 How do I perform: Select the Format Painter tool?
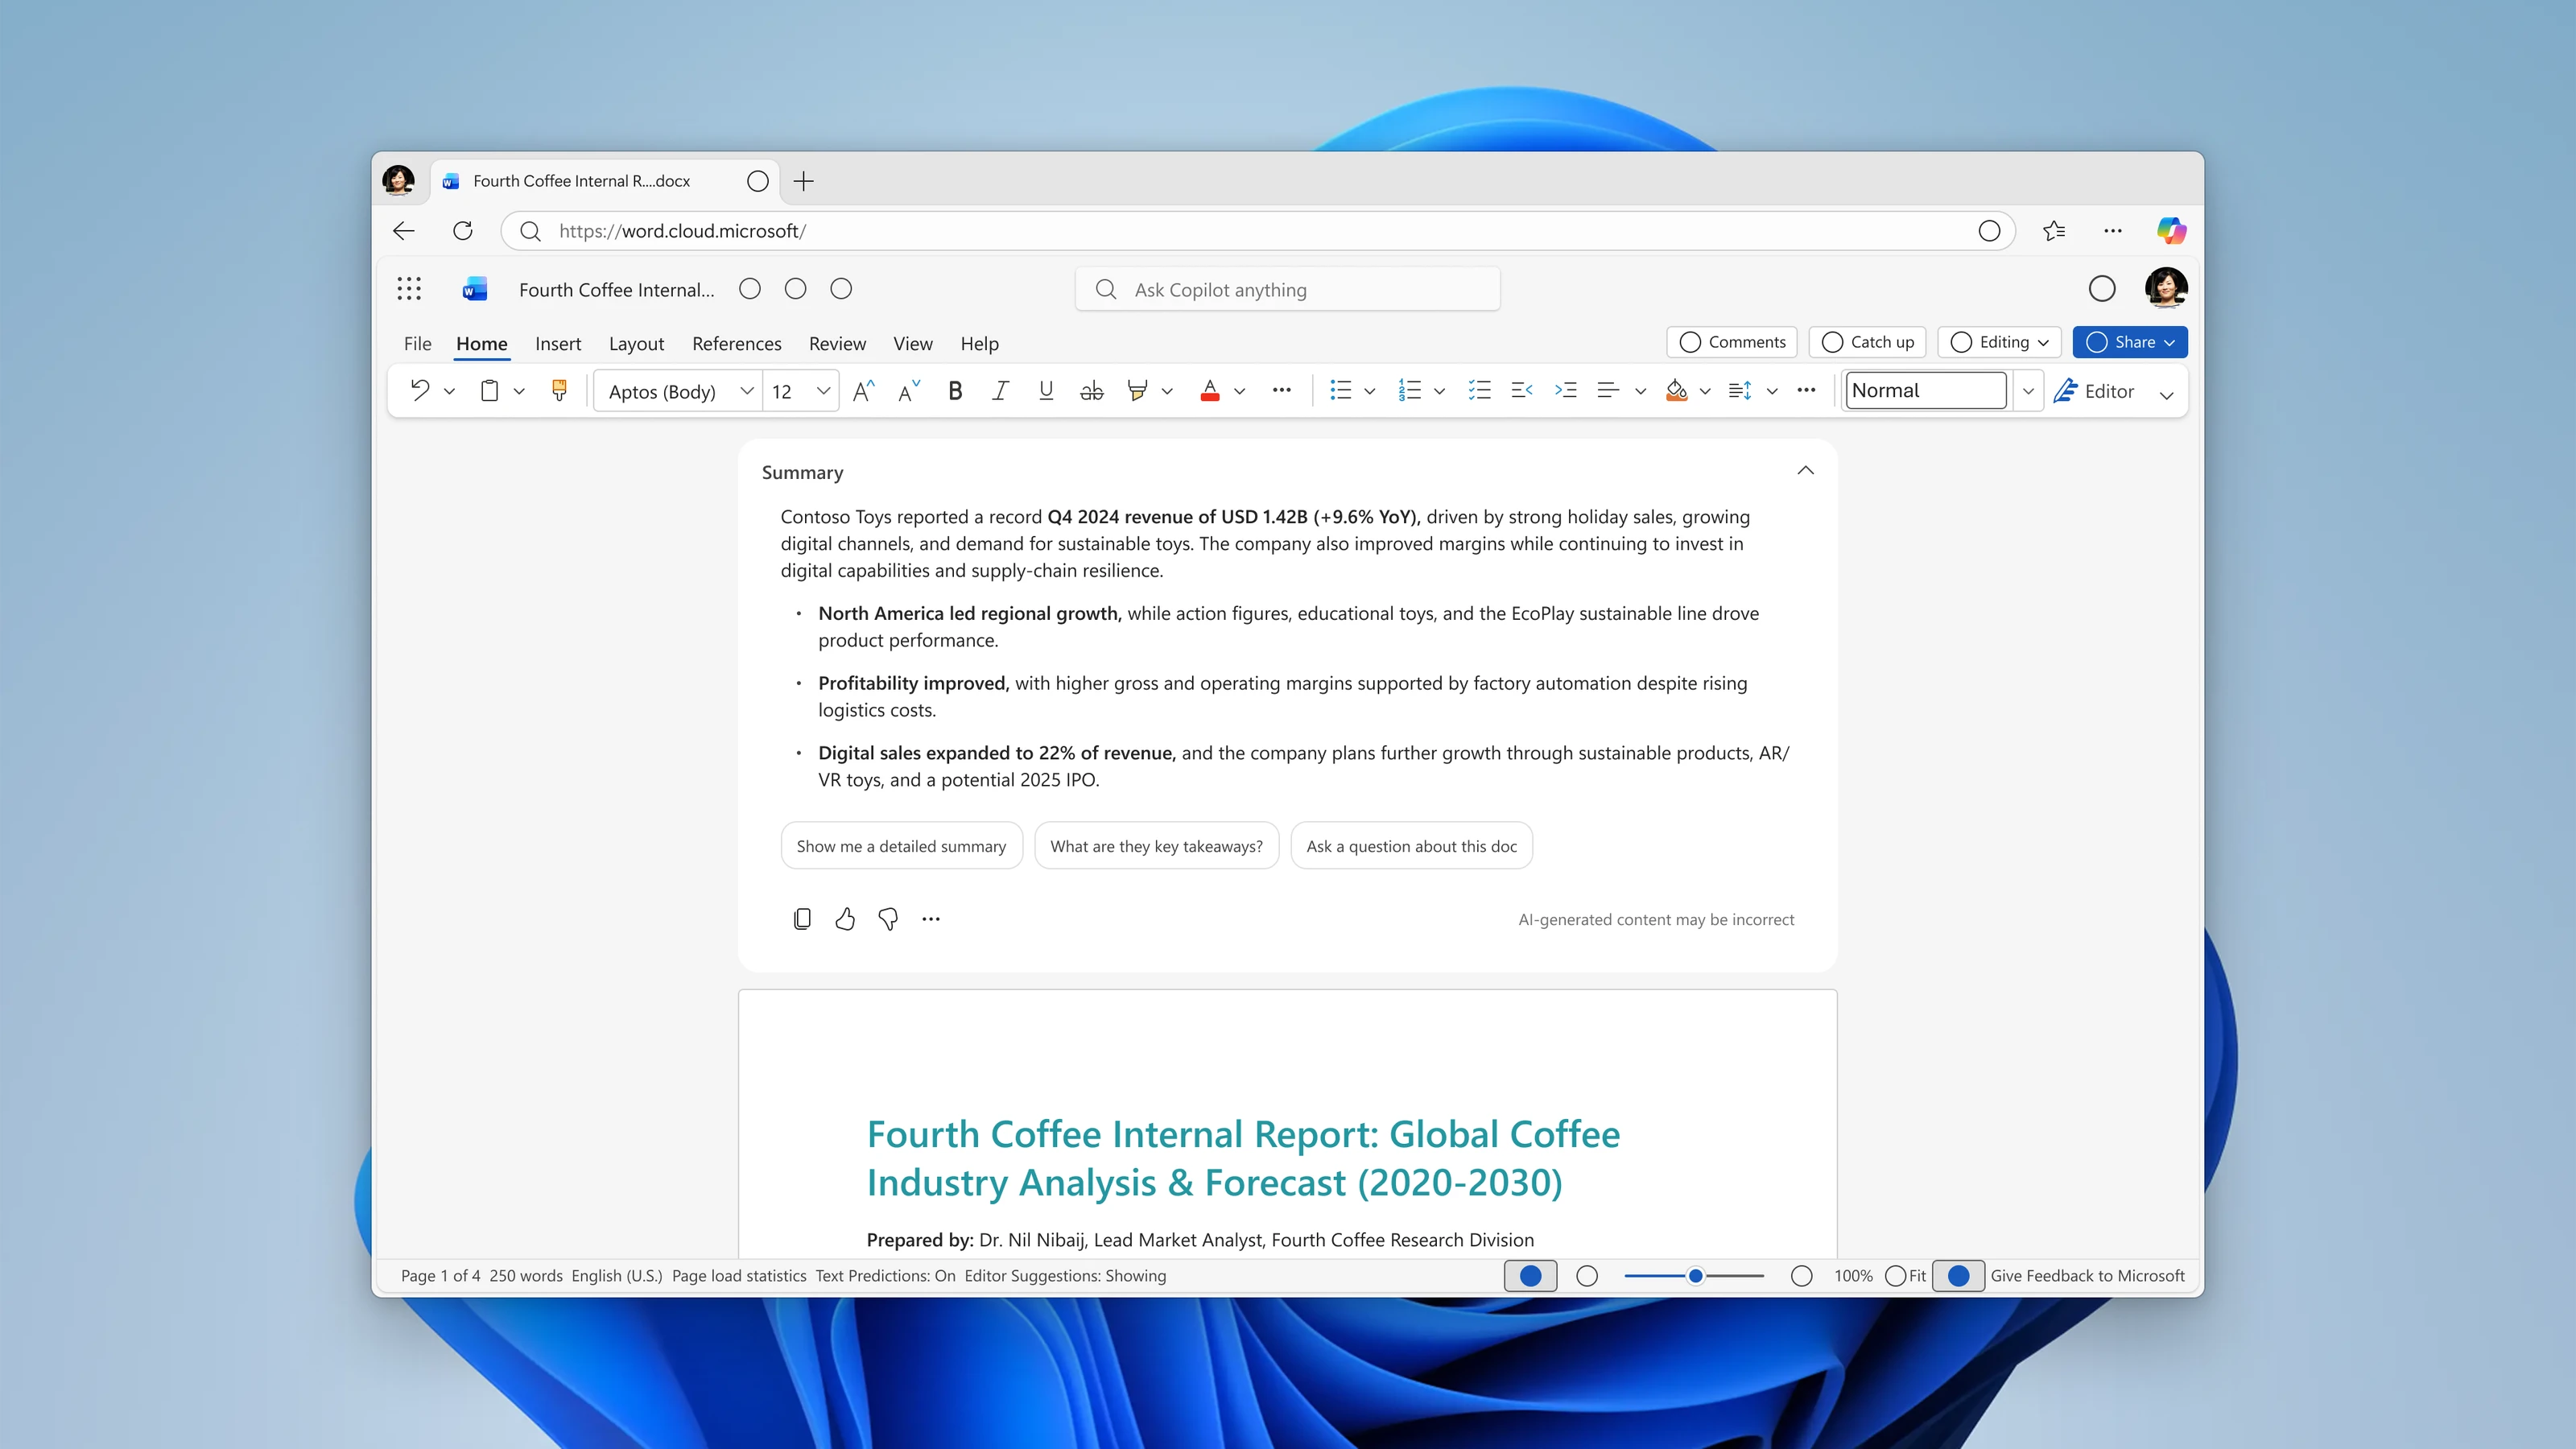[559, 391]
